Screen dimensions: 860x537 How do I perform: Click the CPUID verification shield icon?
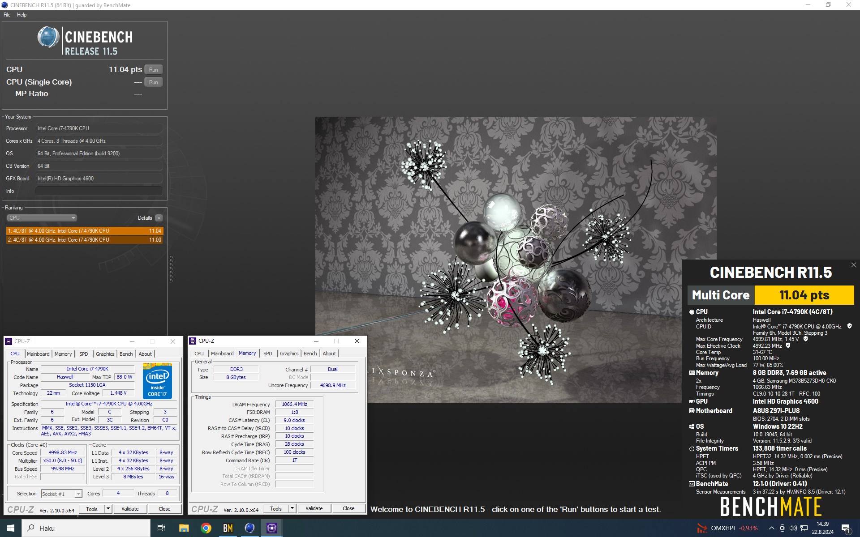[x=849, y=326]
